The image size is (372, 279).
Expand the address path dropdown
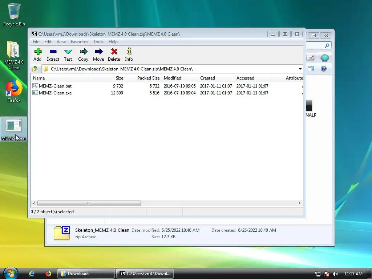tap(300, 69)
